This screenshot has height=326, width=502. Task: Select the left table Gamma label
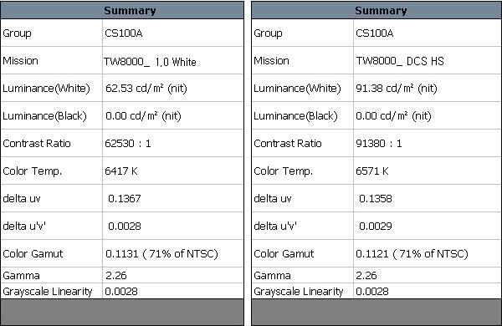21,276
